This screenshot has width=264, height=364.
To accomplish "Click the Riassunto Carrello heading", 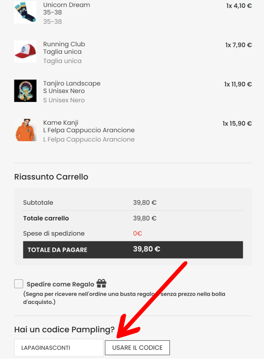I will coord(51,177).
